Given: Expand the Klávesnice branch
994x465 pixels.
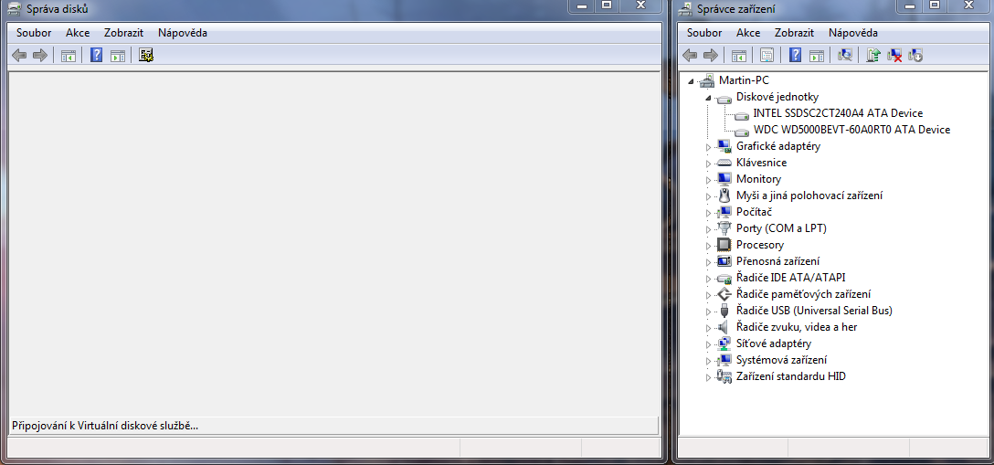Looking at the screenshot, I should [709, 164].
